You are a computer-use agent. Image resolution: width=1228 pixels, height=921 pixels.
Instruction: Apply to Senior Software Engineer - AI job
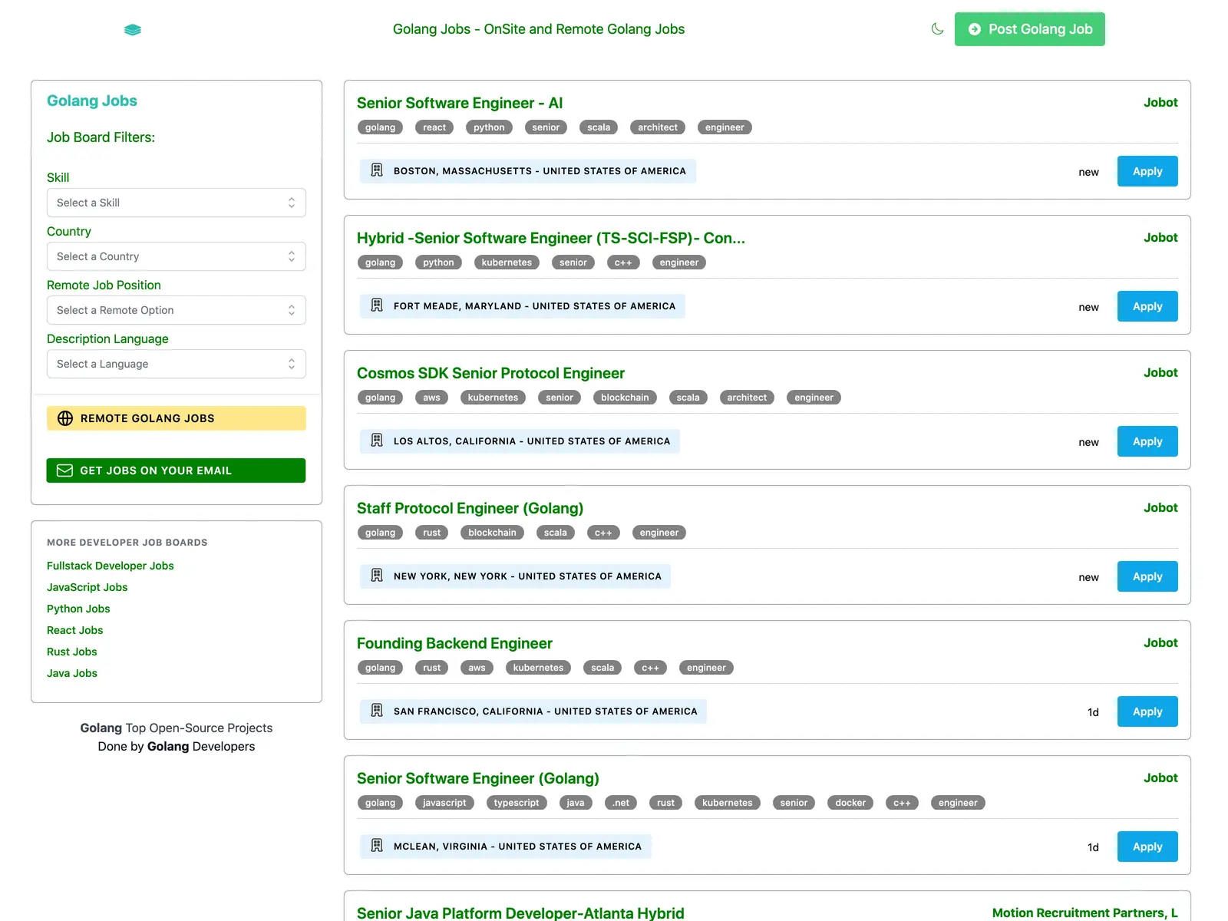coord(1147,171)
